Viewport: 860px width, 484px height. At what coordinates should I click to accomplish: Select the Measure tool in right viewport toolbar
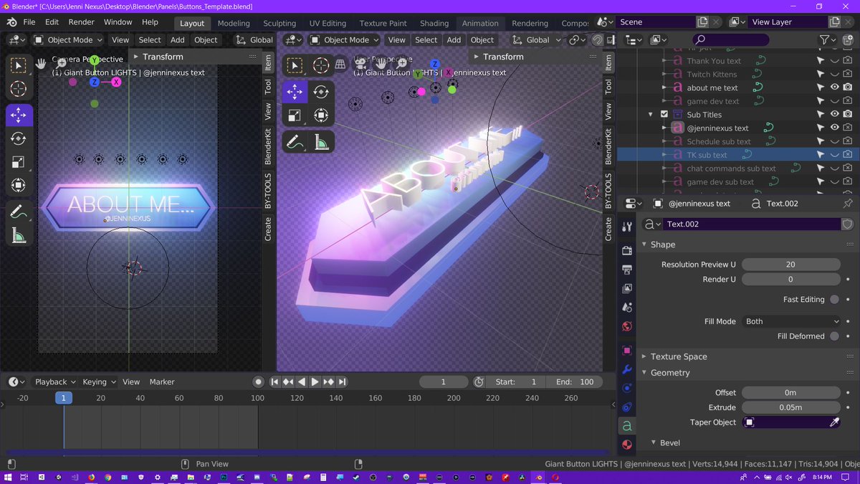point(321,142)
